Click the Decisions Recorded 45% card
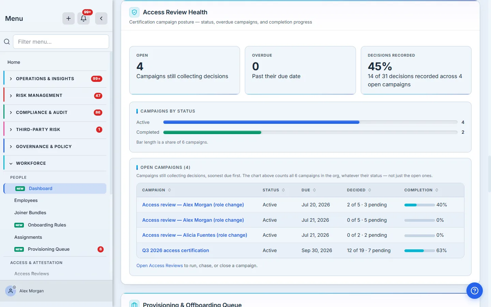Screen dimensions: 491x307 click(x=416, y=70)
